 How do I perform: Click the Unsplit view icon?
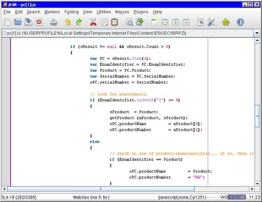coord(165,22)
